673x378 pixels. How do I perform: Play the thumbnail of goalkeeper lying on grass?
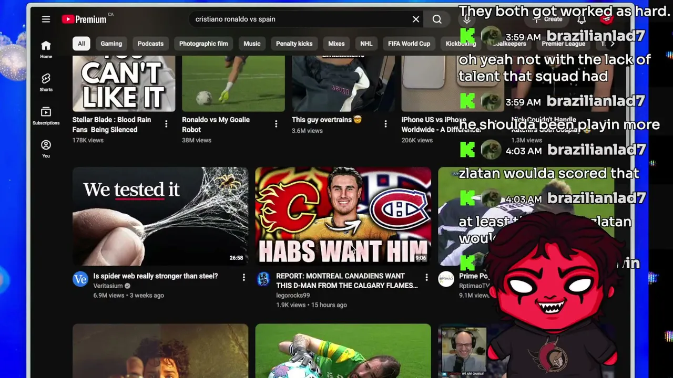pyautogui.click(x=343, y=351)
